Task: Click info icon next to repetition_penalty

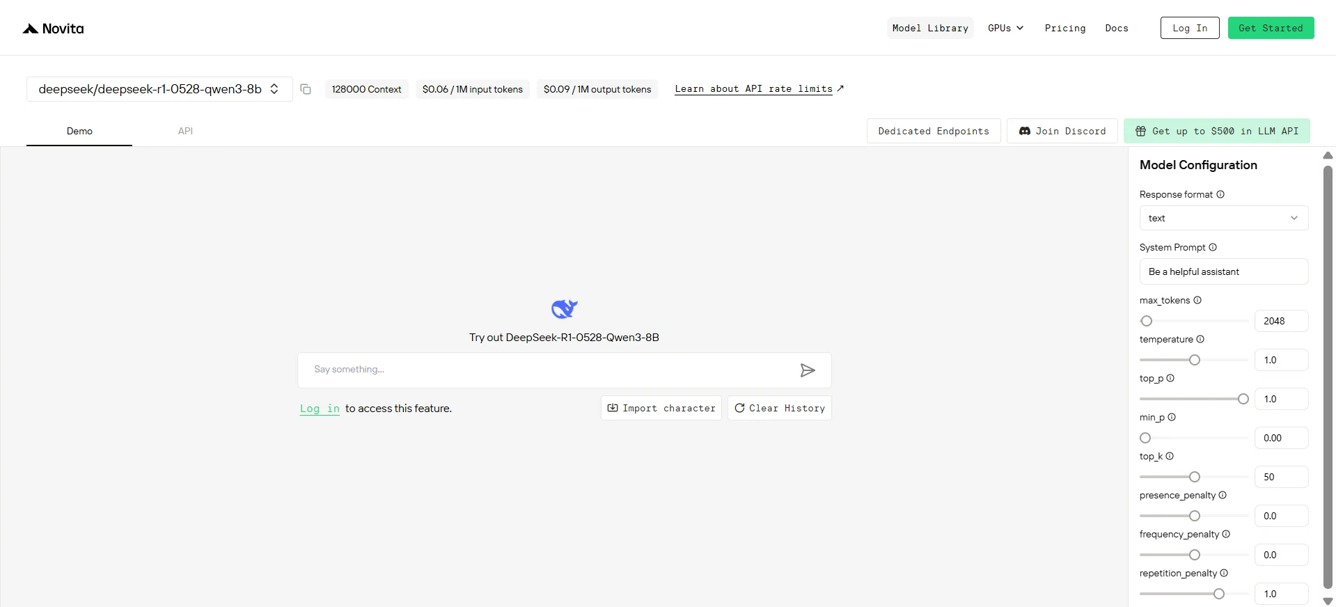Action: (x=1224, y=573)
